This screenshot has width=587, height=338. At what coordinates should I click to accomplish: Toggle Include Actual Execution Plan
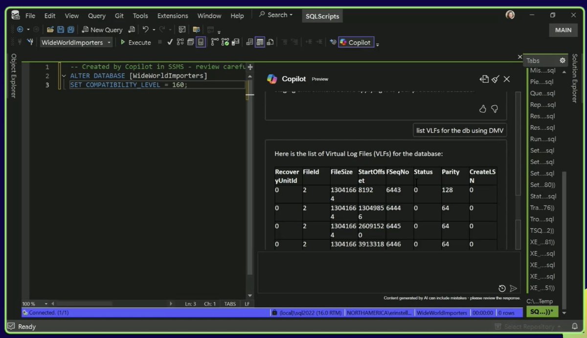pos(214,42)
